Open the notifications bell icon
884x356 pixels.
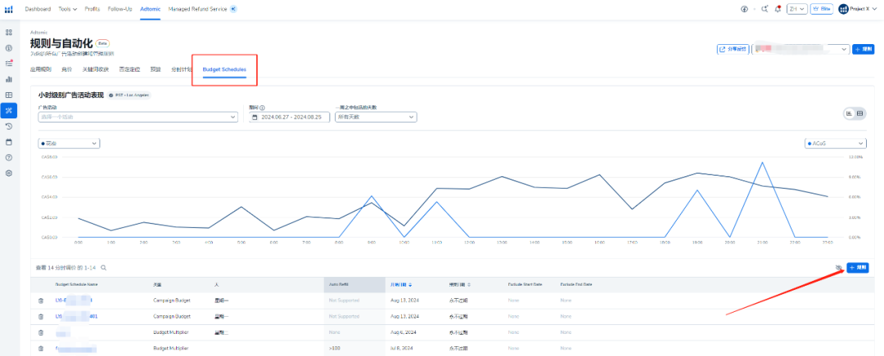click(x=778, y=9)
